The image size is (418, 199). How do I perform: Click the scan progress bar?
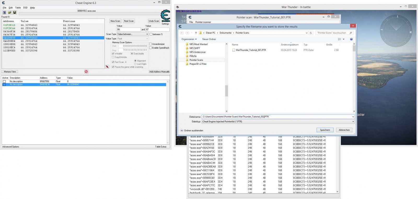[x=89, y=14]
